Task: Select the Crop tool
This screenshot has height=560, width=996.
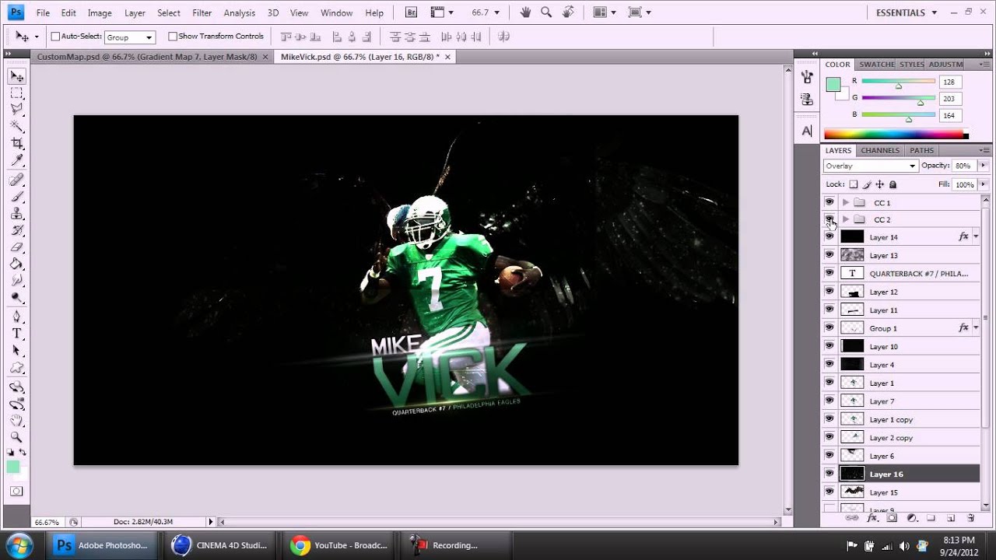Action: pyautogui.click(x=16, y=144)
